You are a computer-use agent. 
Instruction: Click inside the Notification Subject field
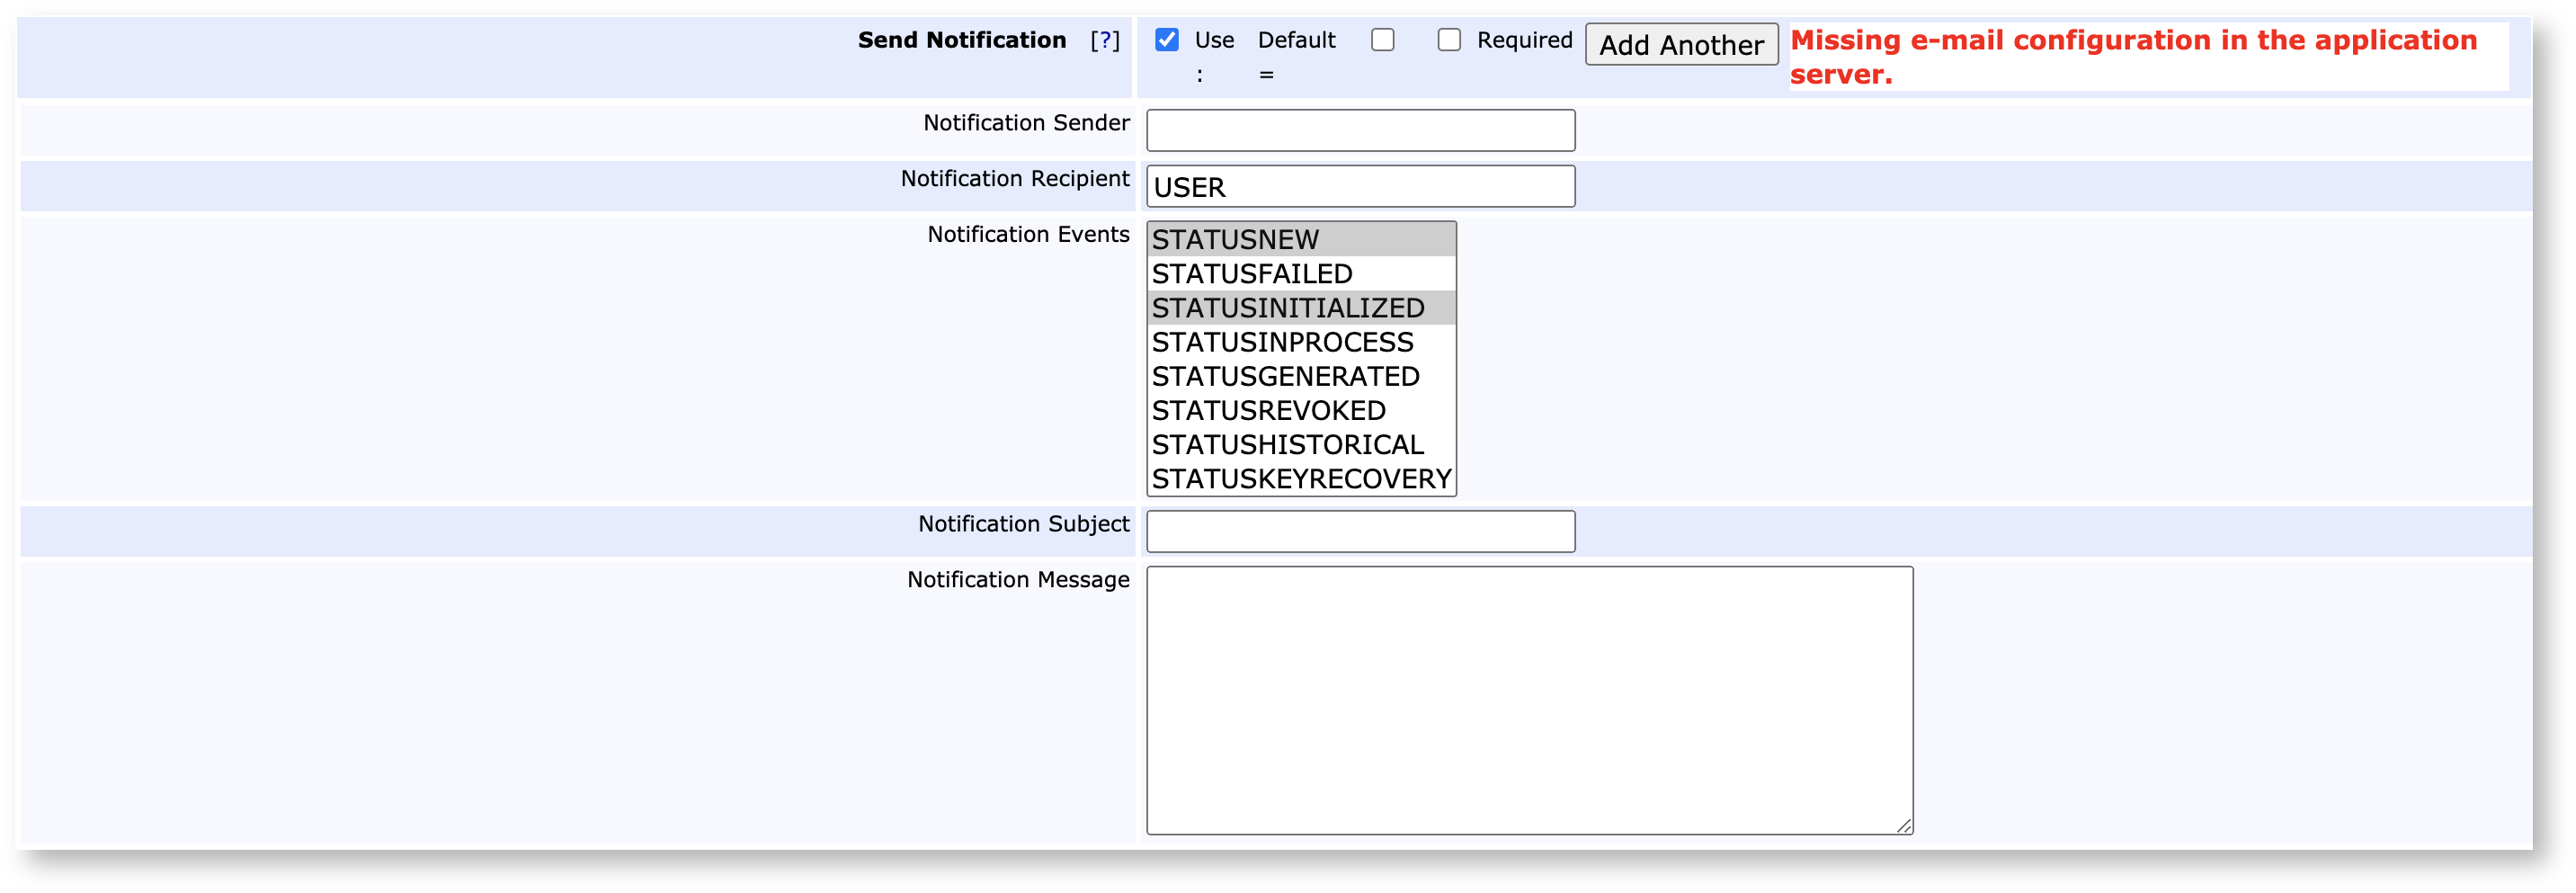click(1359, 532)
